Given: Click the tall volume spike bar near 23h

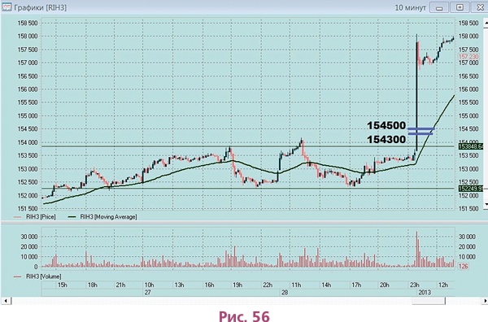Looking at the screenshot, I should pyautogui.click(x=416, y=249).
